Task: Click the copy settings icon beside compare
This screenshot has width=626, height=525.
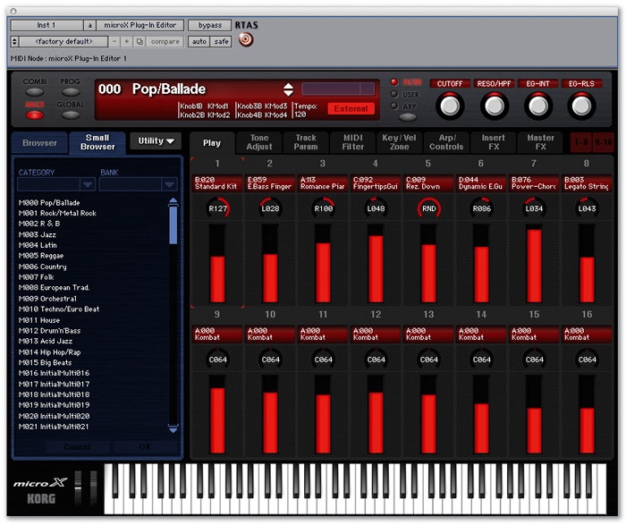Action: pos(140,41)
